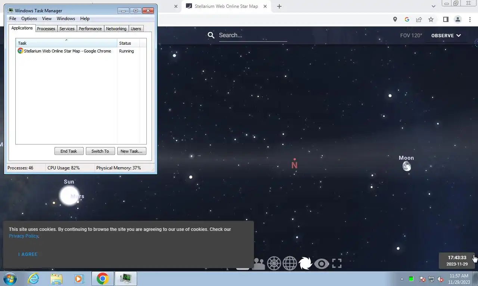Click the Stellarium search field
Viewport: 478px width, 286px height.
[253, 35]
